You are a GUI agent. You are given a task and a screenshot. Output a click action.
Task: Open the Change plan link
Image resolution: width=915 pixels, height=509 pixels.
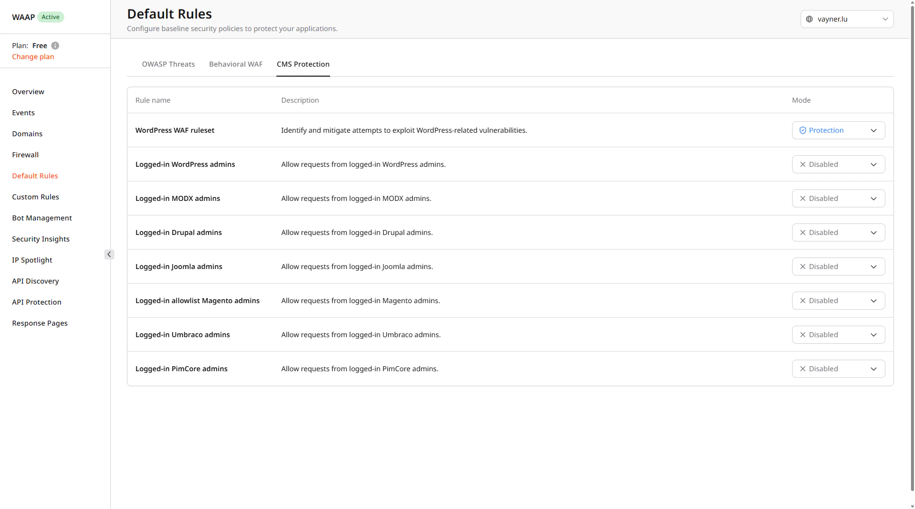(x=33, y=57)
